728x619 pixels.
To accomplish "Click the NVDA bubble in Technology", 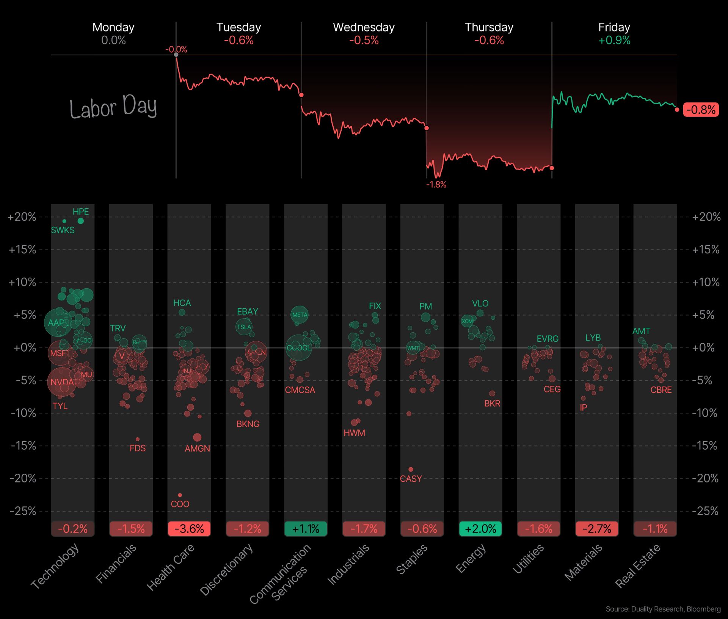I will [x=61, y=382].
